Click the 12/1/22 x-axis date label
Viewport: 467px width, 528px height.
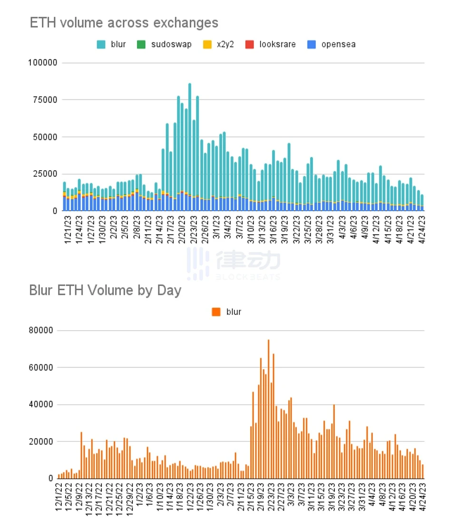click(x=59, y=497)
